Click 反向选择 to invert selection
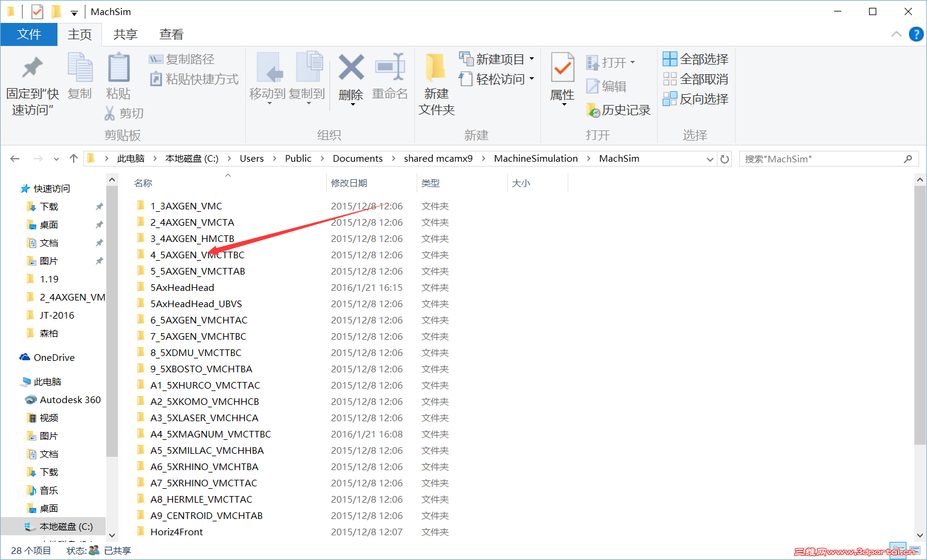927x560 pixels. pyautogui.click(x=696, y=99)
